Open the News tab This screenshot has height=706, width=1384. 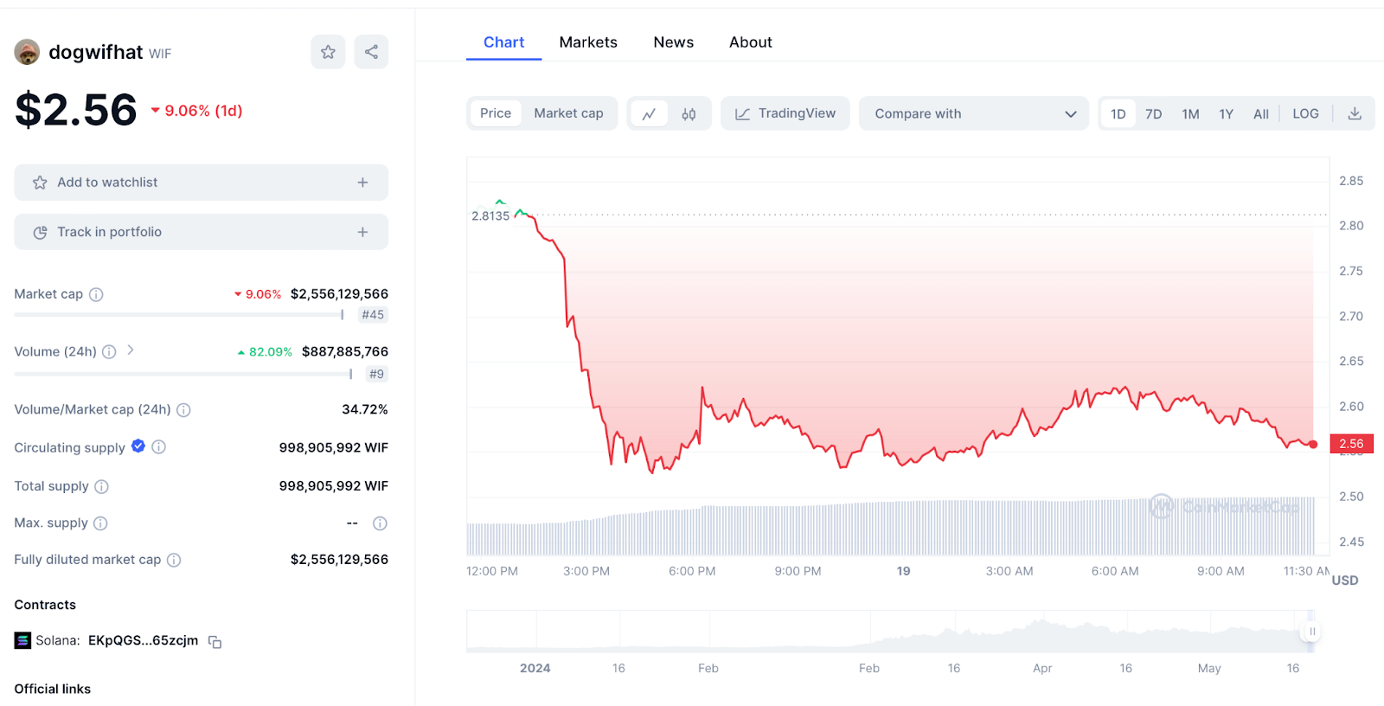pos(674,42)
